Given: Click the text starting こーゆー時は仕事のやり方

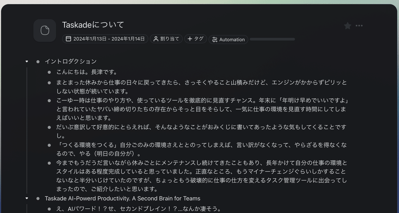Looking at the screenshot, I should 202,109.
